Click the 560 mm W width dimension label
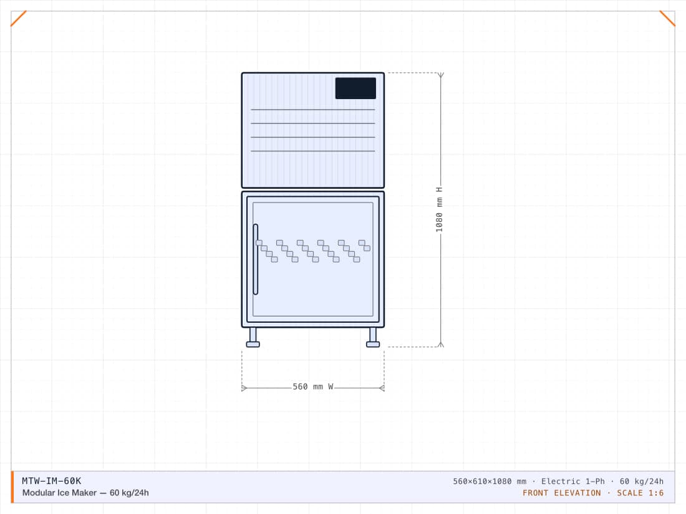Image resolution: width=686 pixels, height=514 pixels. 313,387
